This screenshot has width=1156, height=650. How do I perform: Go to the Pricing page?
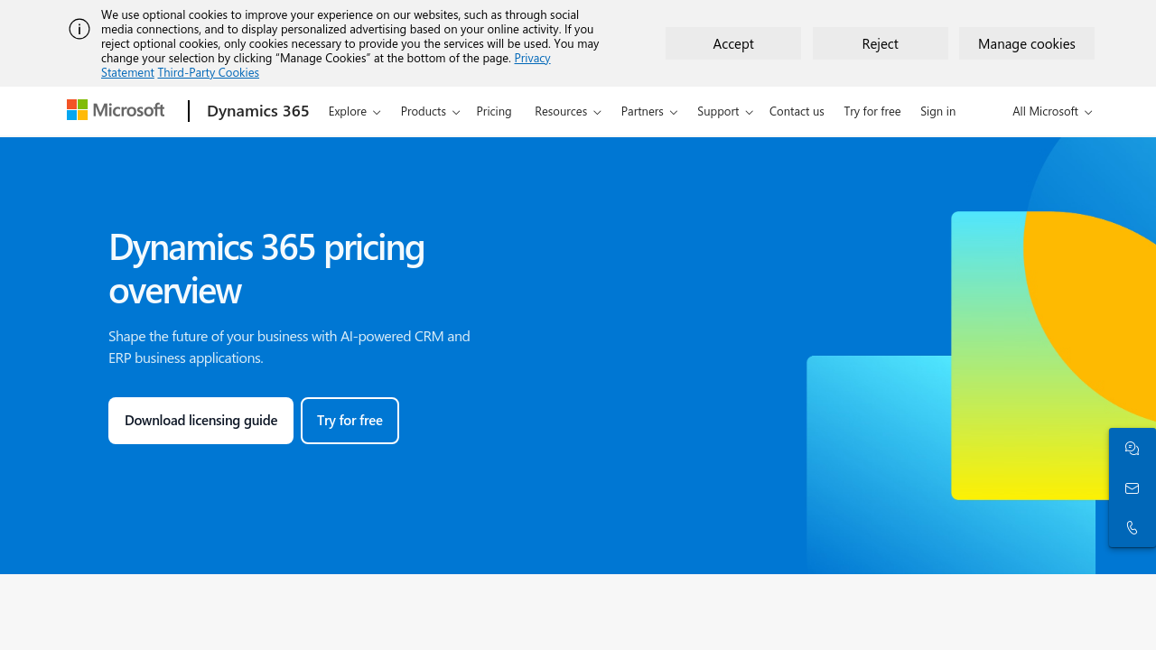tap(494, 111)
